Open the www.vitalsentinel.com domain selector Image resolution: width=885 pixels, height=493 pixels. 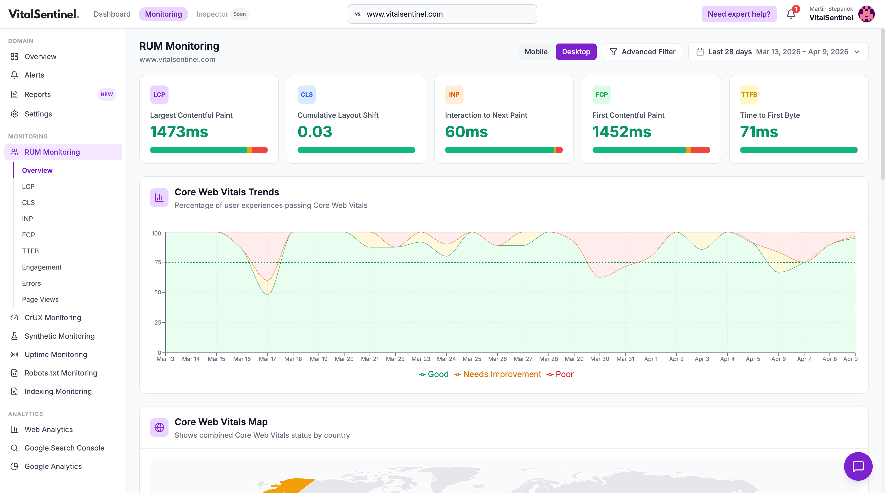coord(442,14)
